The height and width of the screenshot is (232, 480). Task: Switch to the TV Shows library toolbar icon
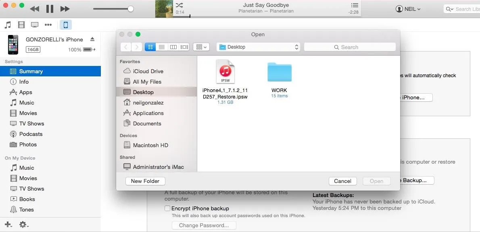point(35,25)
